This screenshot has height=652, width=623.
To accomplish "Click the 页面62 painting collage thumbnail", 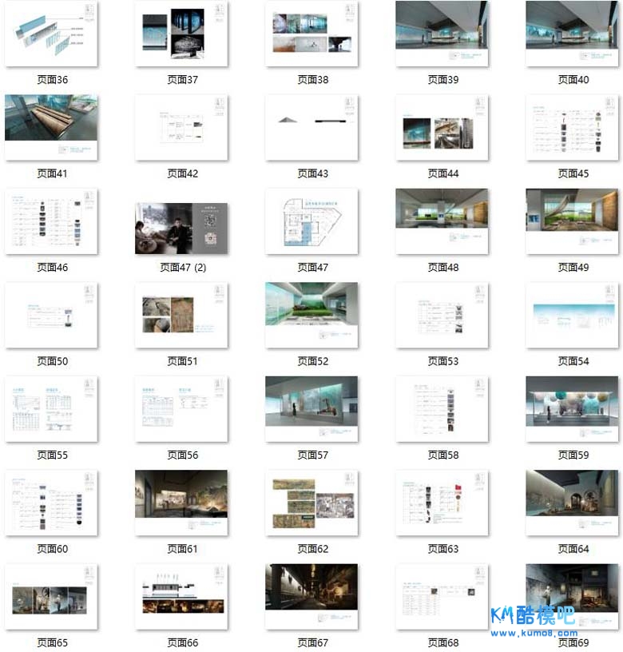I will pos(311,503).
